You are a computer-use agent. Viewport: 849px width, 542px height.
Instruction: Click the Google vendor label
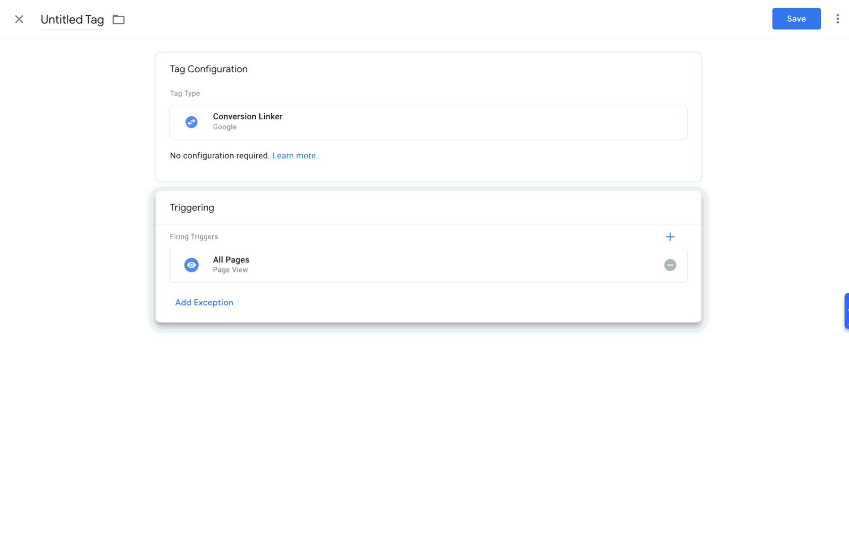pos(225,127)
